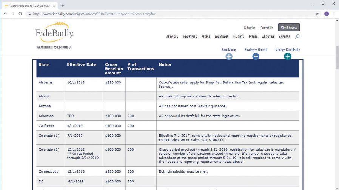Click the Colorado (2) state cell
The image size is (339, 190).
pos(49,150)
